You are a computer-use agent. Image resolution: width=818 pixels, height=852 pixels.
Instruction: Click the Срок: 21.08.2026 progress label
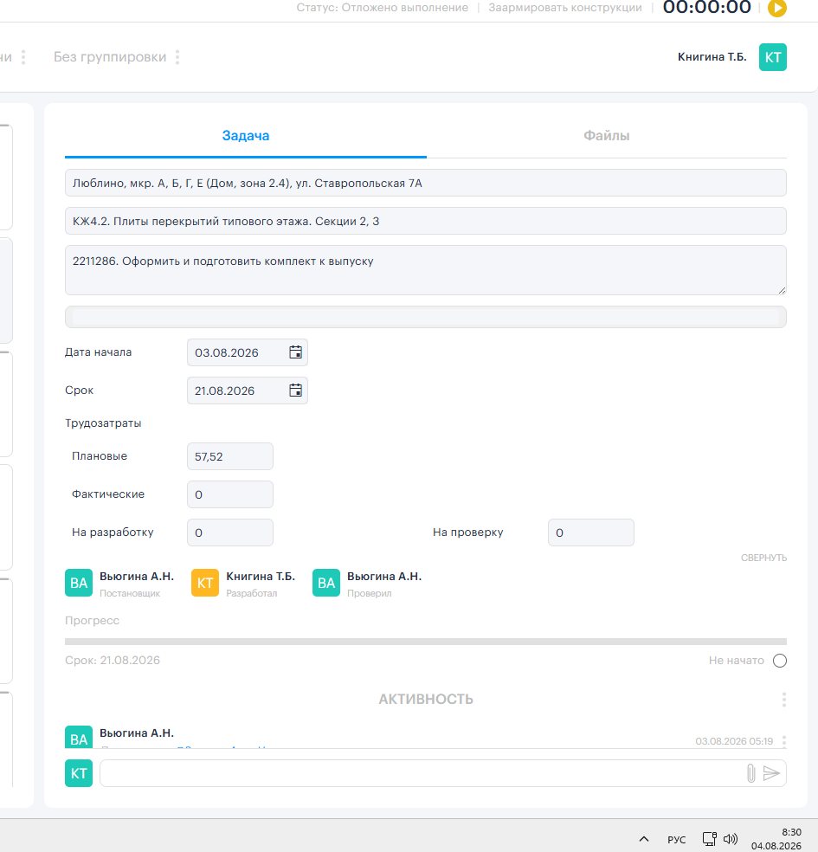pyautogui.click(x=113, y=661)
